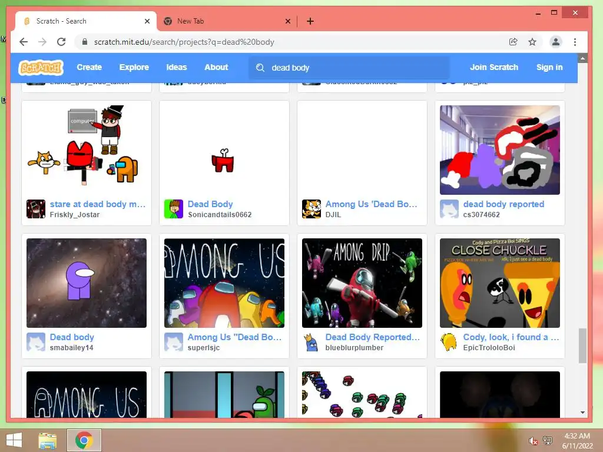Bookmark this tab with star icon
The image size is (603, 452).
tap(532, 42)
